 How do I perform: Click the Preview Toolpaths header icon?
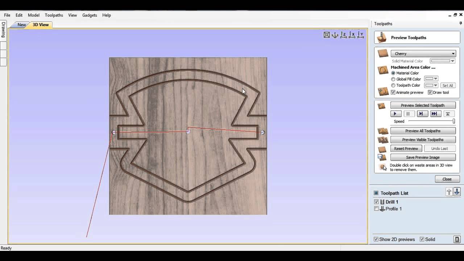coord(381,38)
